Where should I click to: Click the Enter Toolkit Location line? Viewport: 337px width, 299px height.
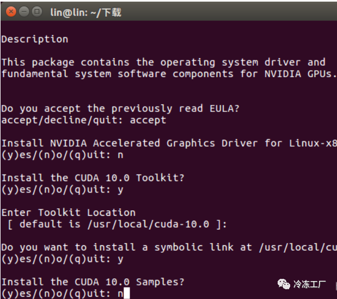(69, 213)
